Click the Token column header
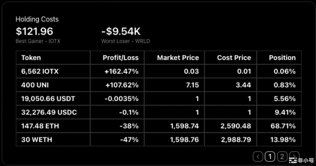 tap(31, 58)
